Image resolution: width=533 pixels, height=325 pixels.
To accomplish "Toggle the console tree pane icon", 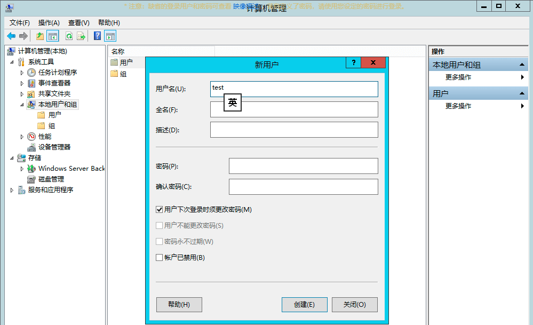I will (53, 36).
